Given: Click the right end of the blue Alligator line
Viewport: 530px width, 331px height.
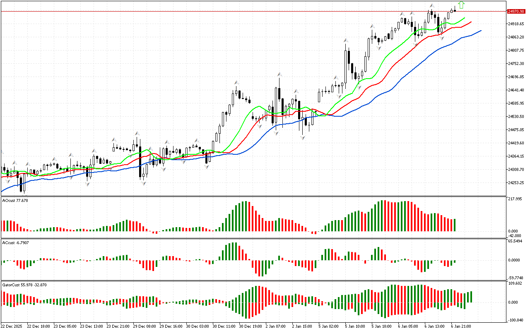Looking at the screenshot, I should click(480, 31).
